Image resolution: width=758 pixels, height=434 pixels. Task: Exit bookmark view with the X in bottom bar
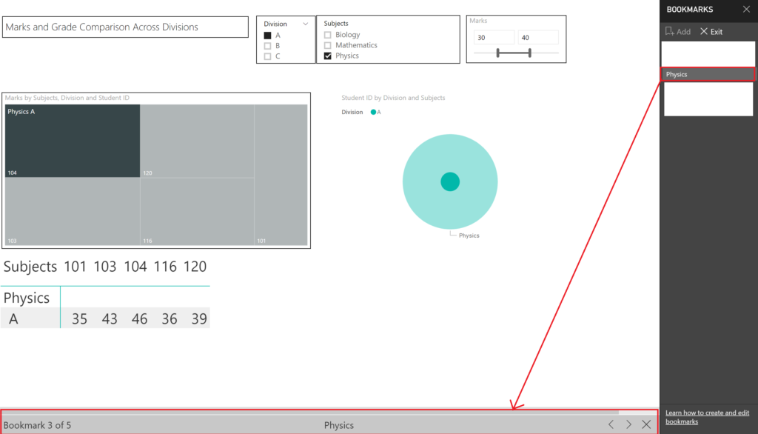click(x=645, y=424)
